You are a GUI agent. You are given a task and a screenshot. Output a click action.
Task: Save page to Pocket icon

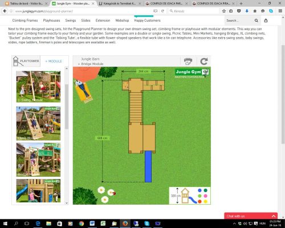tap(239, 11)
